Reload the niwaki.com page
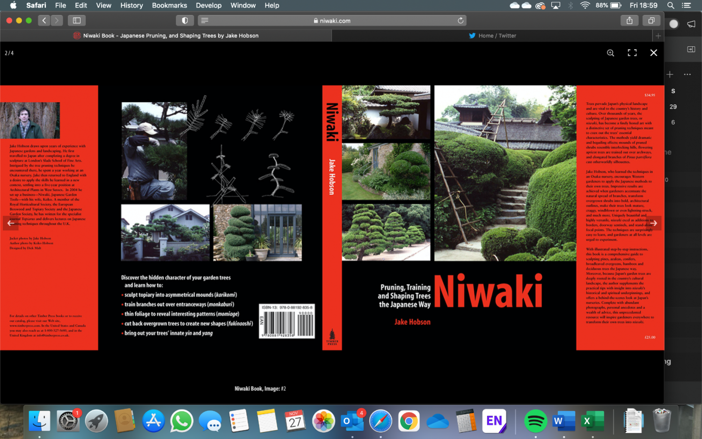Image resolution: width=702 pixels, height=439 pixels. pyautogui.click(x=461, y=21)
